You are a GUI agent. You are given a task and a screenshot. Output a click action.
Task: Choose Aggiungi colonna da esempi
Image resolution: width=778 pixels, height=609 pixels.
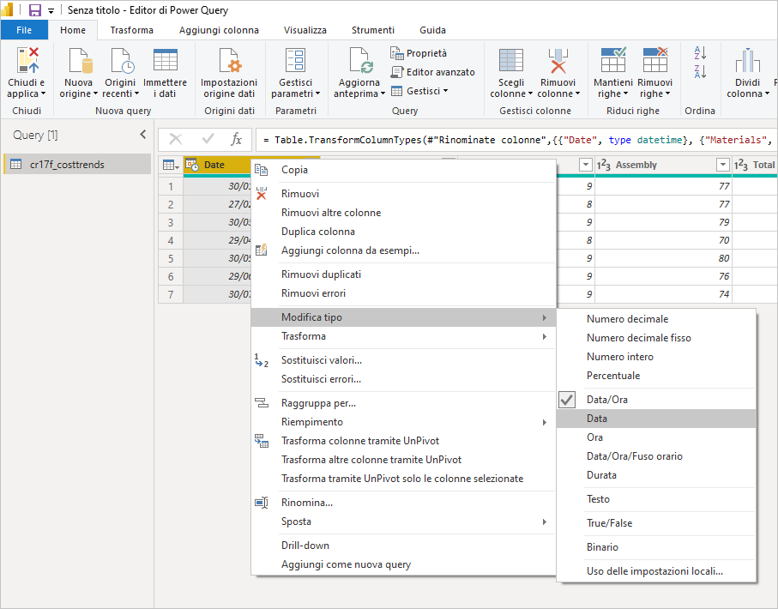403,250
